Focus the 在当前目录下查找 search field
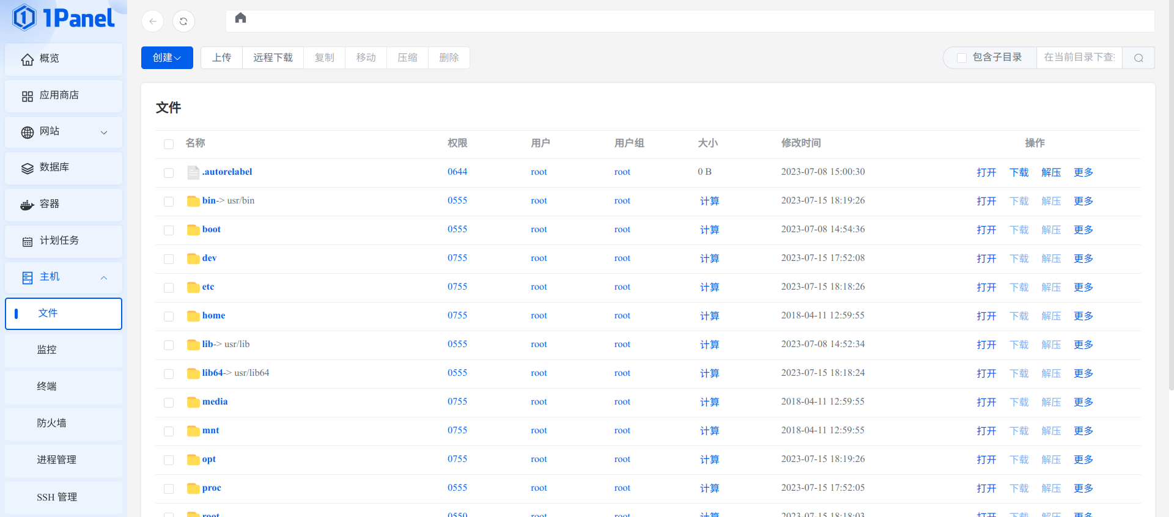This screenshot has width=1174, height=517. coord(1079,57)
